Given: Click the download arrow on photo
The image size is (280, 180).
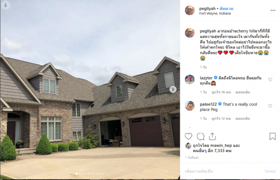Looking at the screenshot, I should pyautogui.click(x=6, y=5).
